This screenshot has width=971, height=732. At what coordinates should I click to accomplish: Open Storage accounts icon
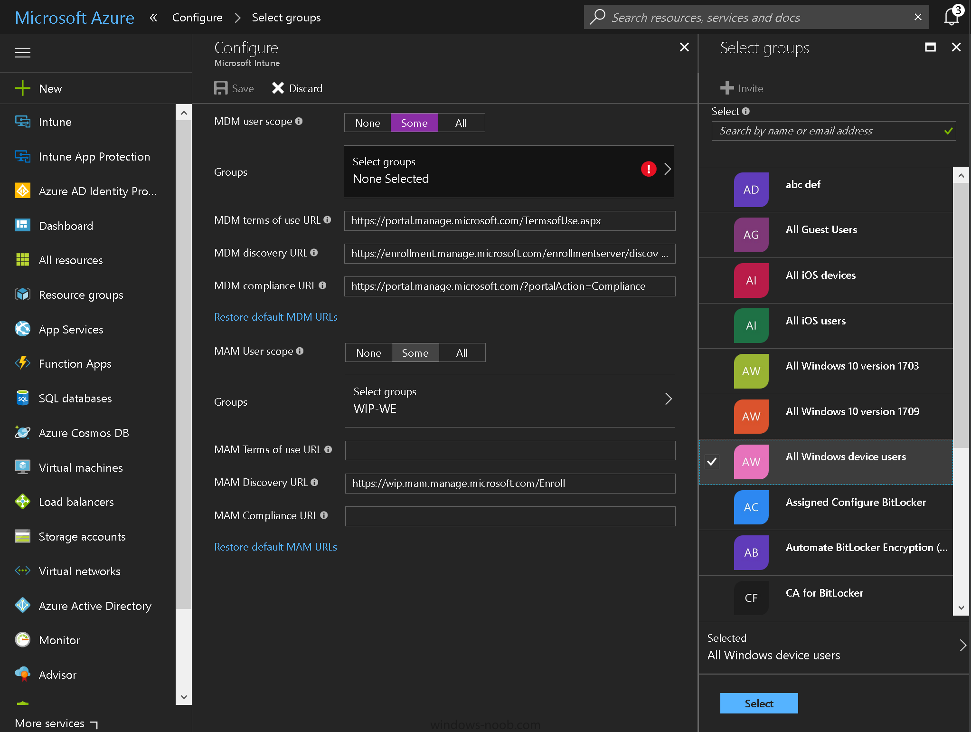22,536
